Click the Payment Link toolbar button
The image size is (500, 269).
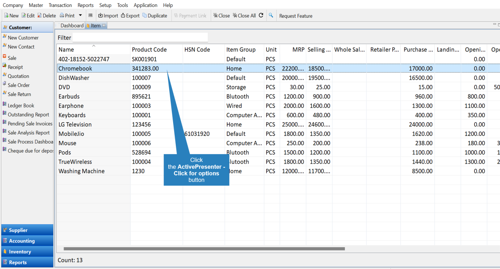click(190, 15)
